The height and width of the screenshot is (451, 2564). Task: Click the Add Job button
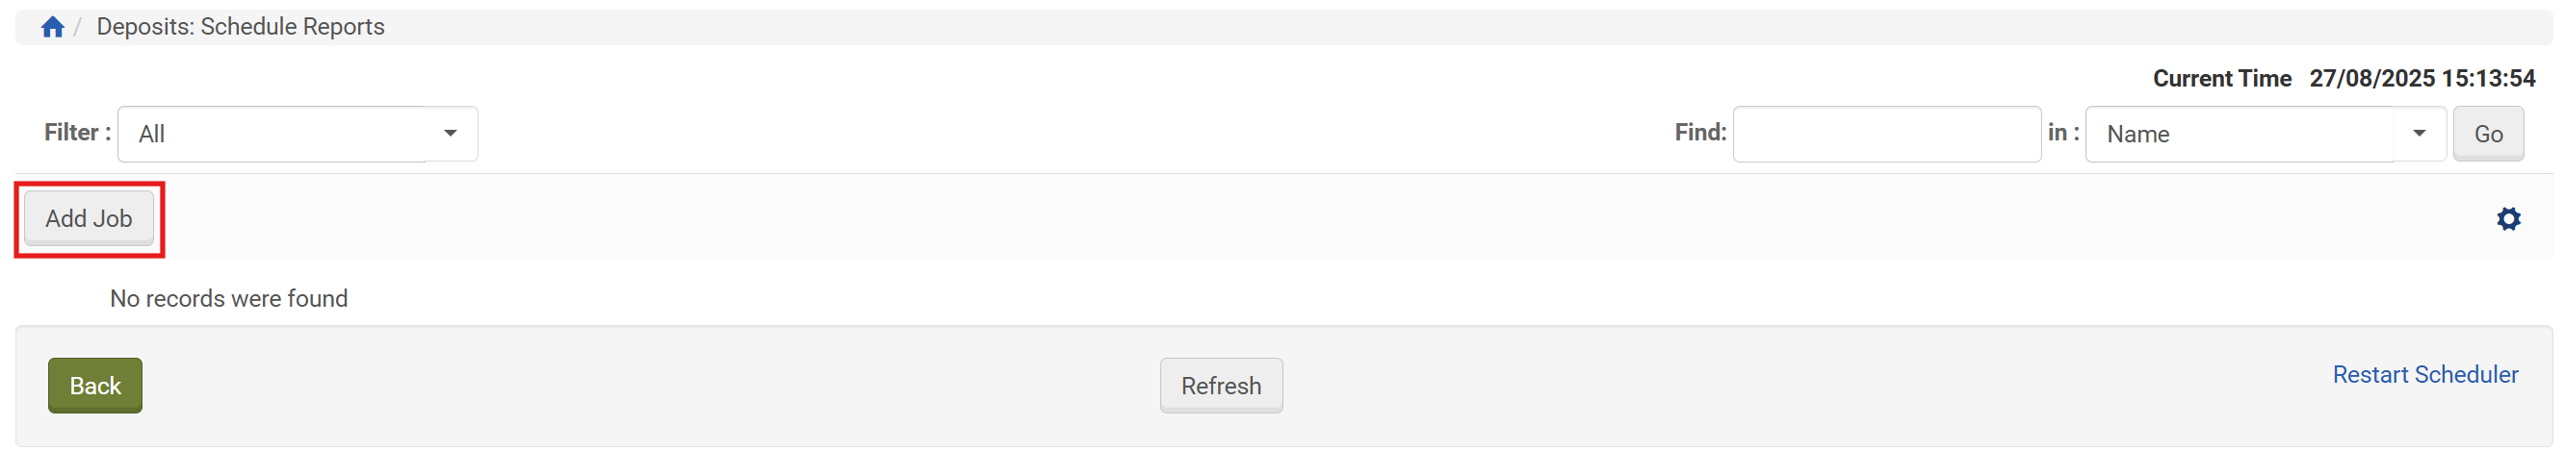89,218
